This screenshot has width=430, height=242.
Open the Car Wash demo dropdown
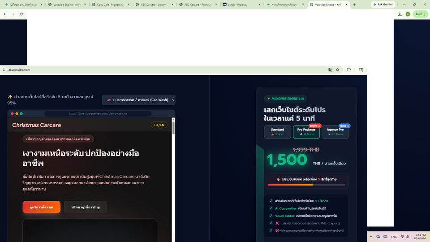pos(139,100)
